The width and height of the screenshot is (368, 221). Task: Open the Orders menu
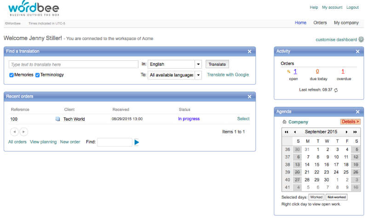tap(320, 23)
